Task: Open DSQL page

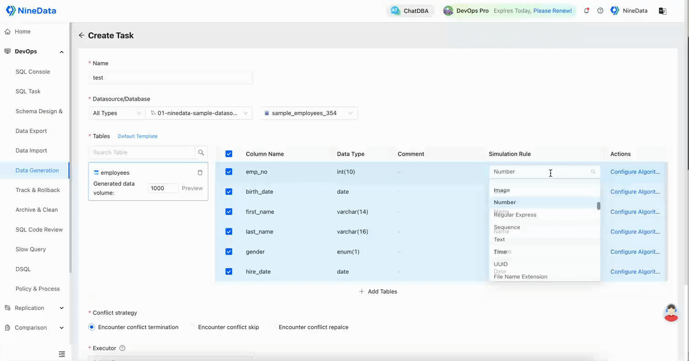Action: tap(23, 269)
